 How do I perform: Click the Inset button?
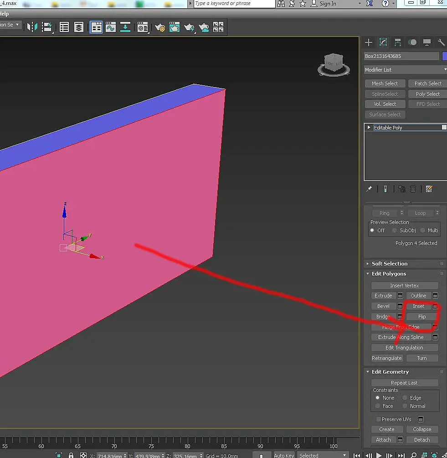point(418,306)
